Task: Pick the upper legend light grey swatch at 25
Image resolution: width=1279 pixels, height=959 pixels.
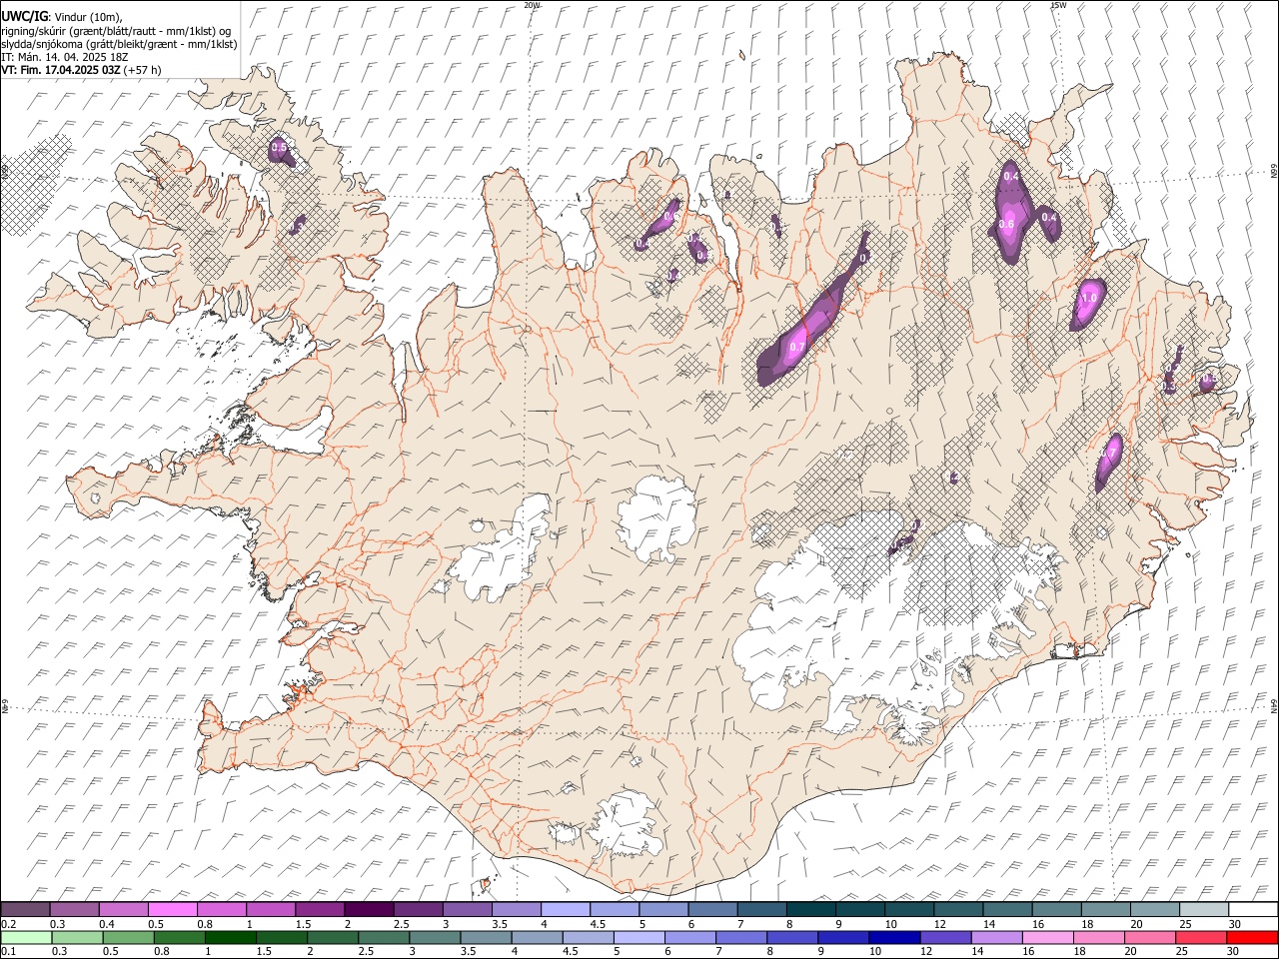Action: 1204,910
